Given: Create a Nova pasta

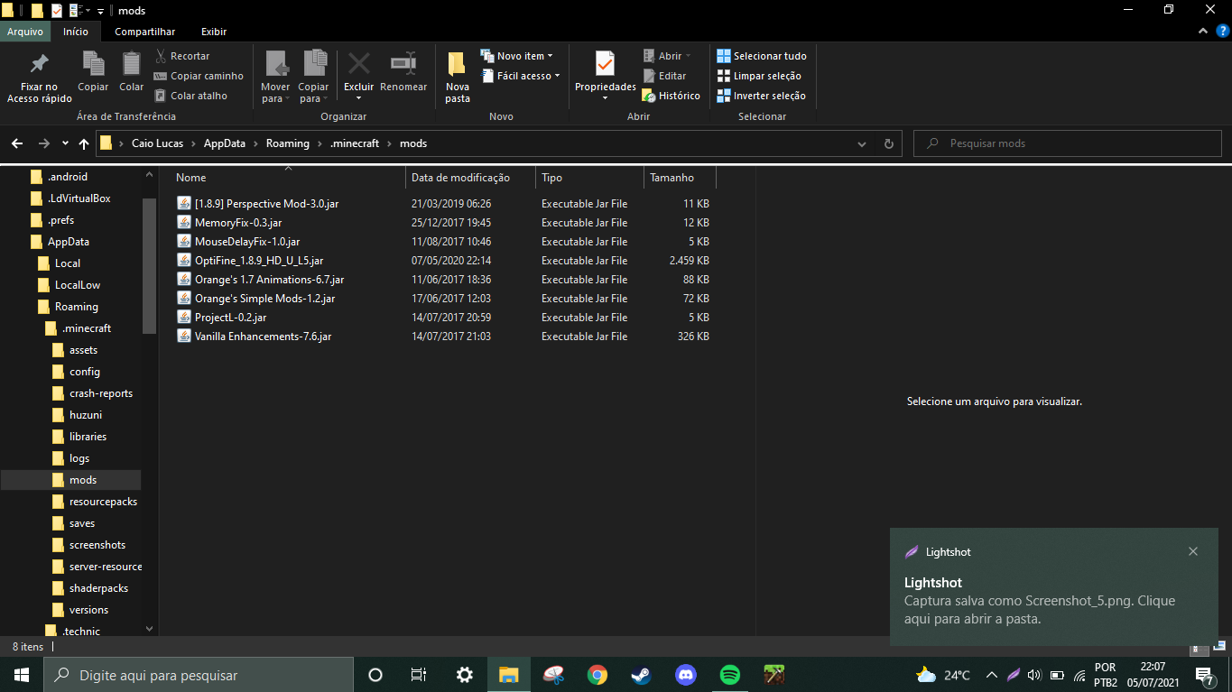Looking at the screenshot, I should pos(458,78).
